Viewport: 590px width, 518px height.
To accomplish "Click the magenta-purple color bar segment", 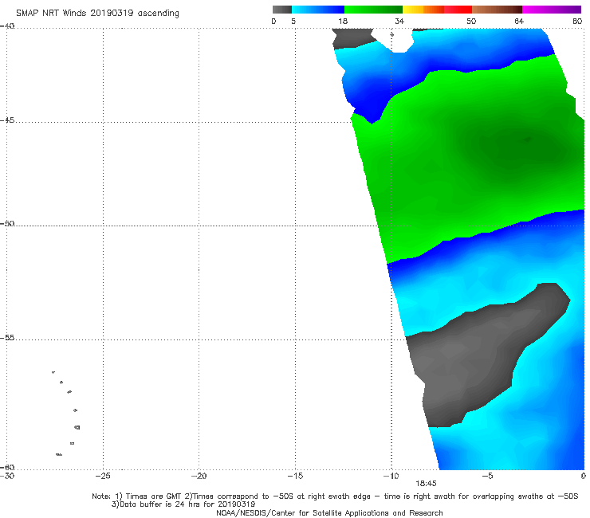I will (x=552, y=10).
